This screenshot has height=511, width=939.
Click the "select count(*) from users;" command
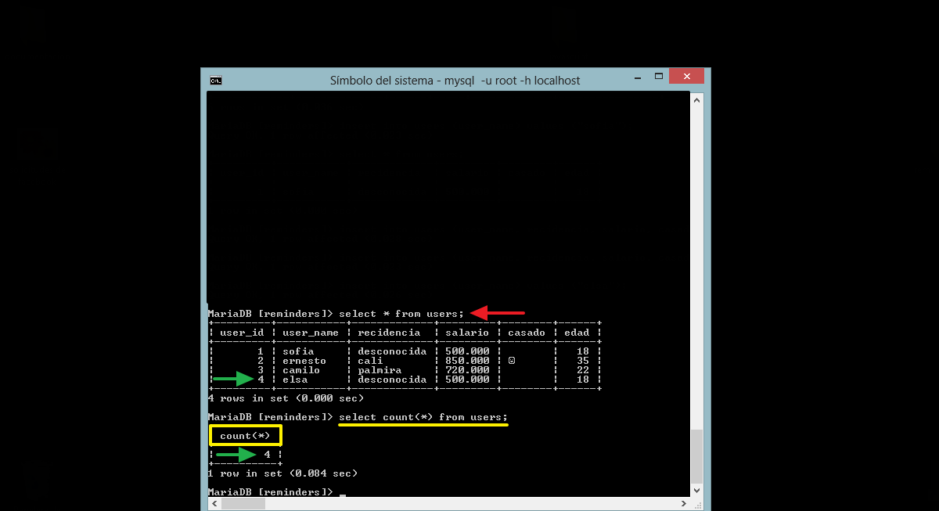pos(423,417)
